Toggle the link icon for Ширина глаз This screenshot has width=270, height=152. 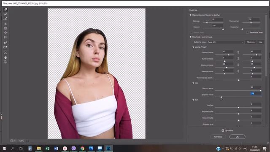pos(238,65)
